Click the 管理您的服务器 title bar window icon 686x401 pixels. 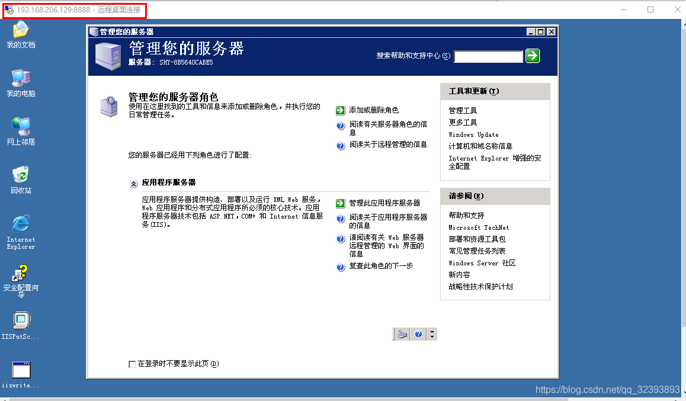[x=93, y=31]
